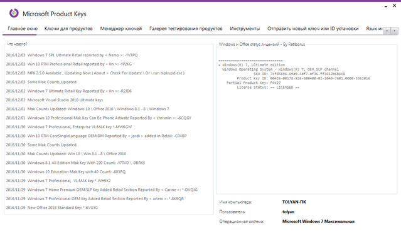This screenshot has height=234, width=401.
Task: Click the user name tolyan value
Action: coord(288,211)
